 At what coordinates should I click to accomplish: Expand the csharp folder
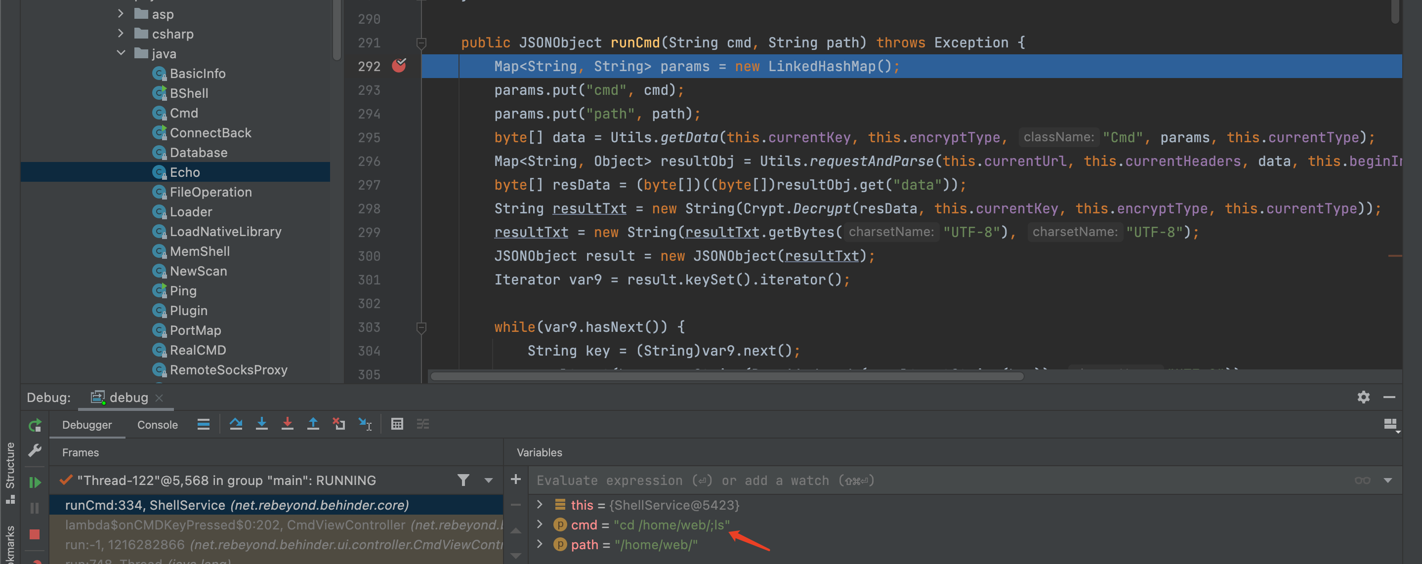121,34
